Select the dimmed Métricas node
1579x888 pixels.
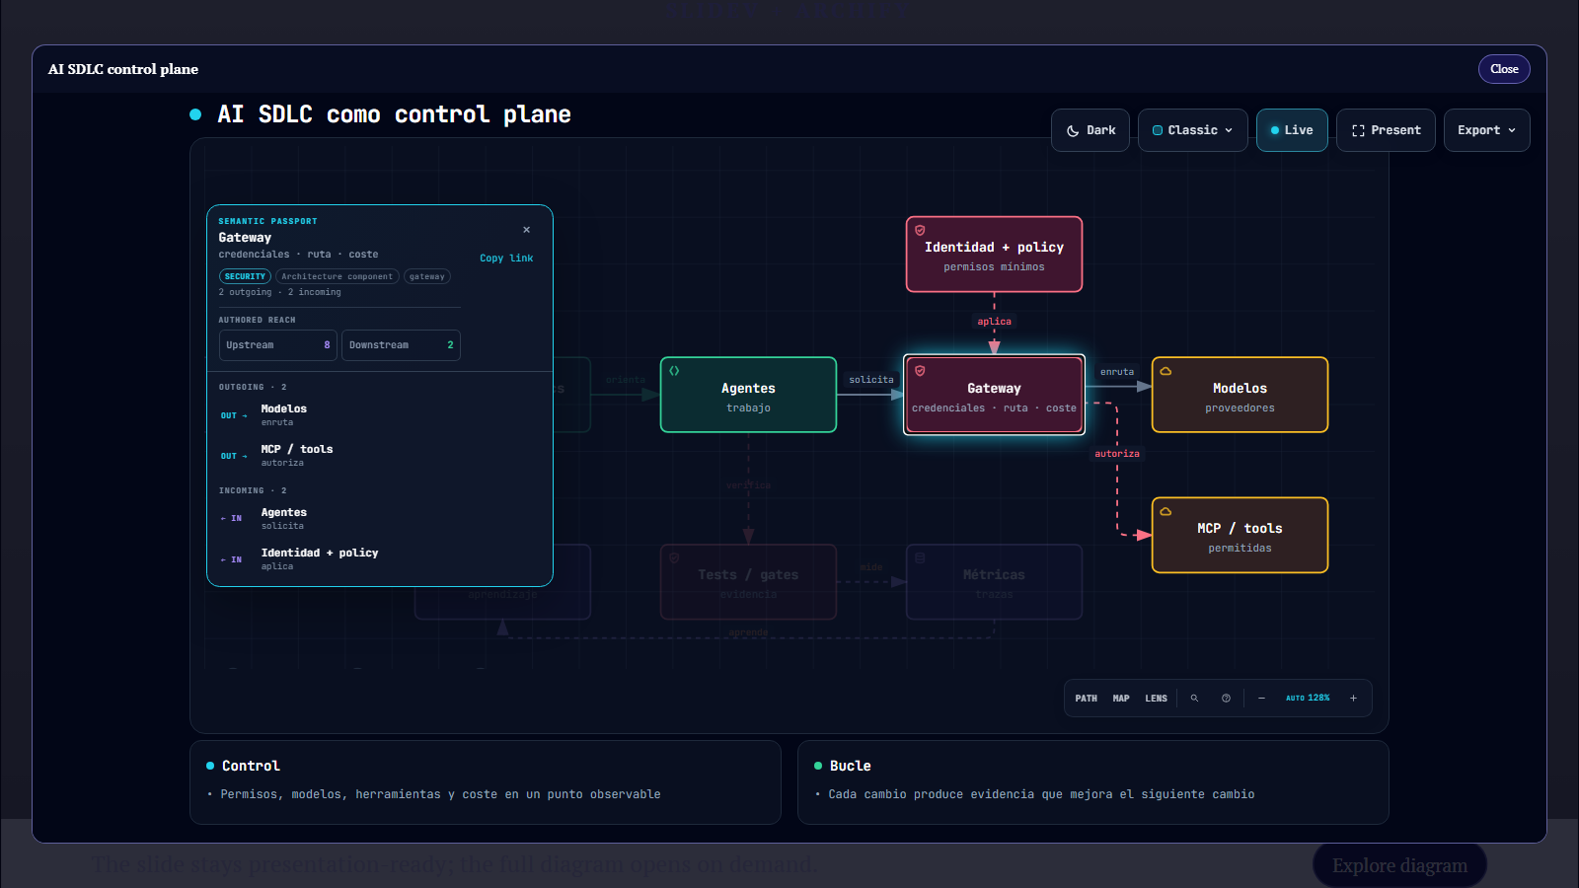coord(994,582)
